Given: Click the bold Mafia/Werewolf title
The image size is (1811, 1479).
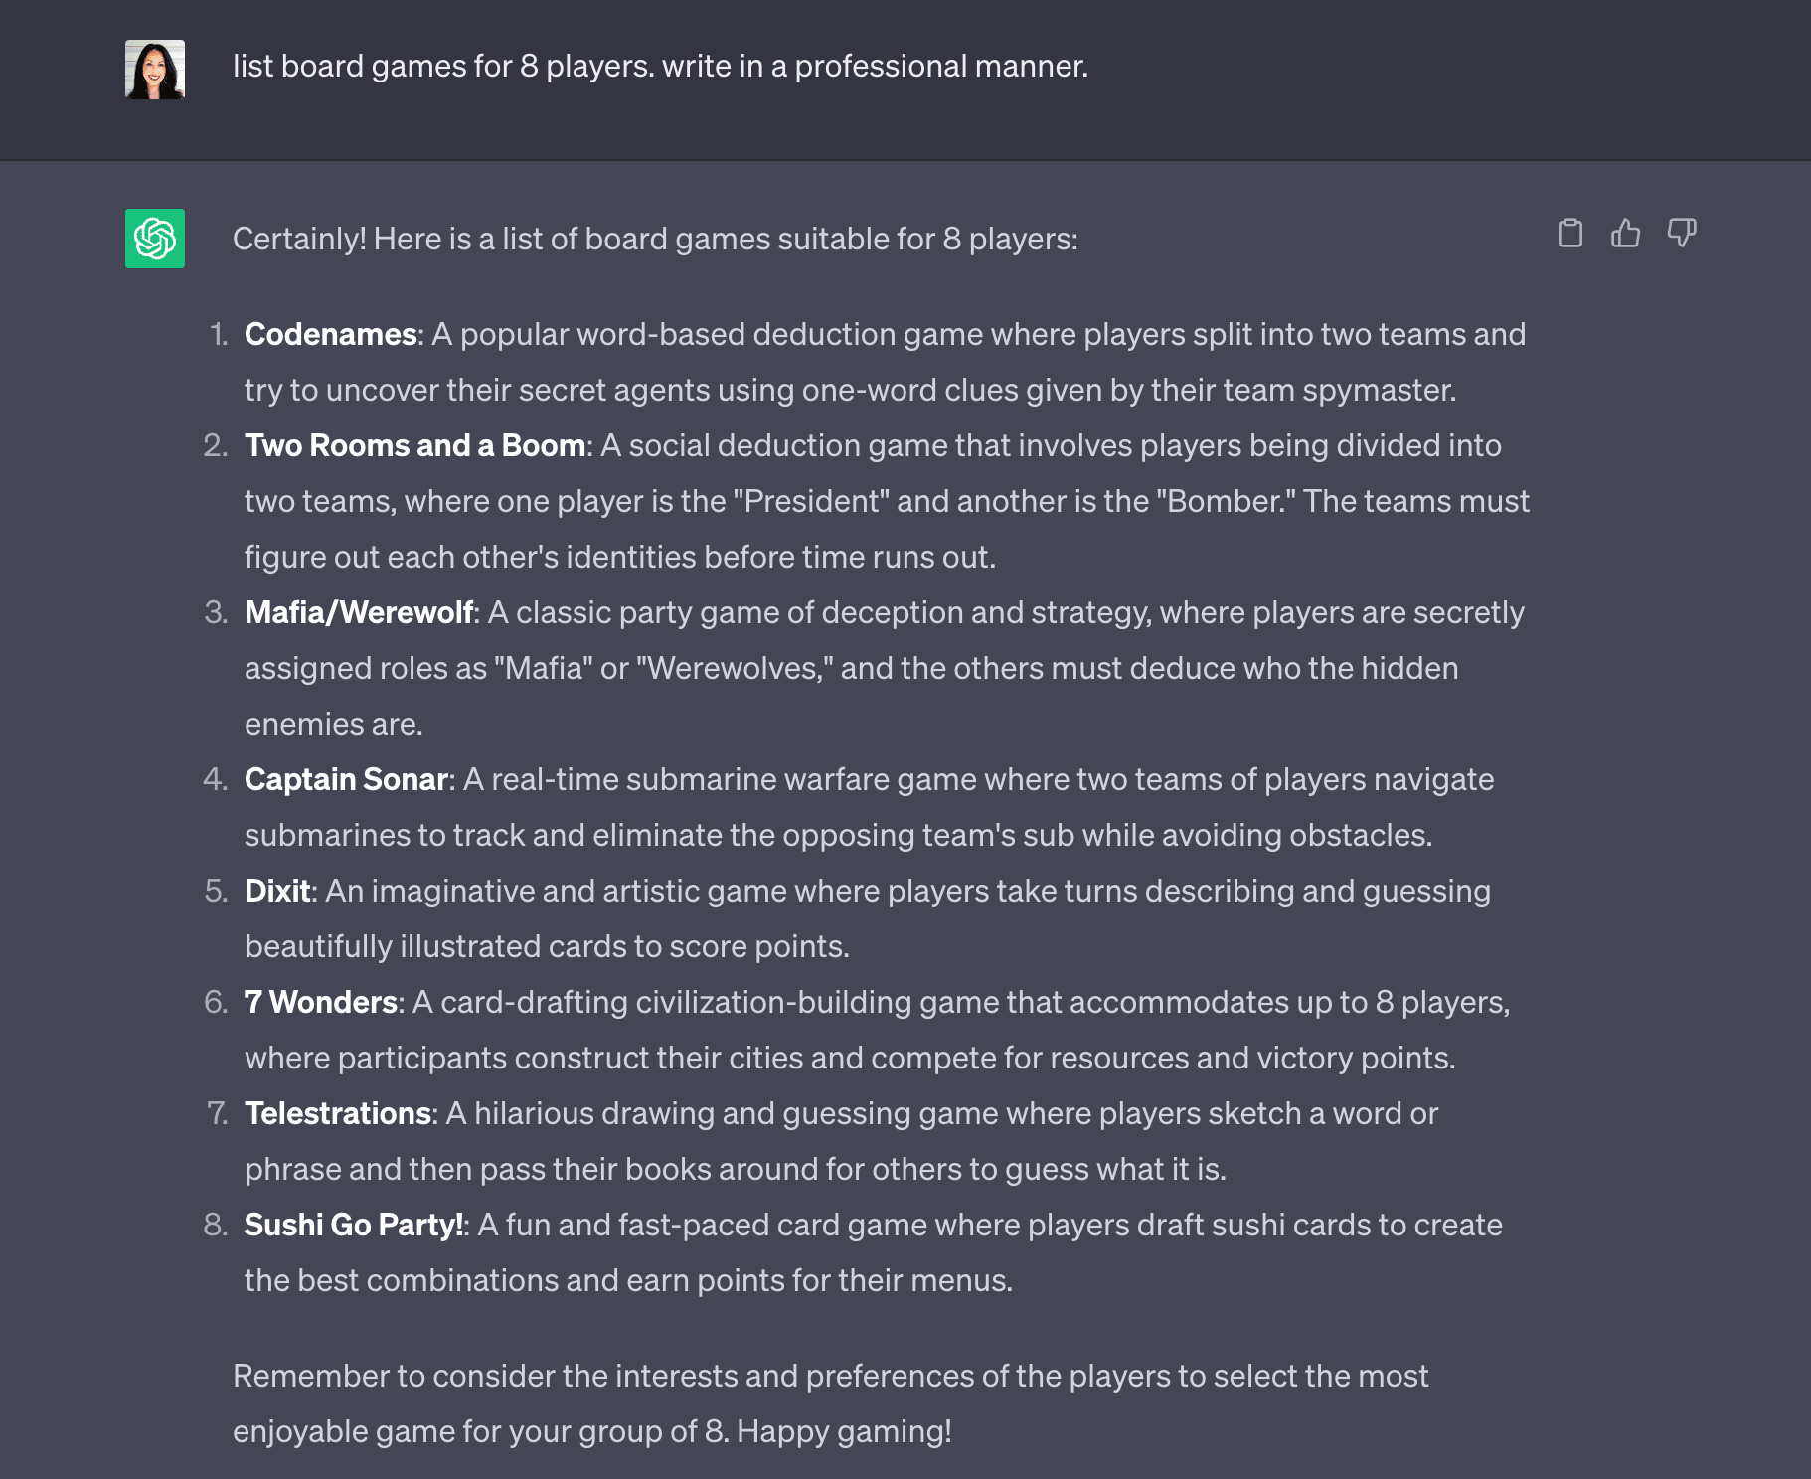Looking at the screenshot, I should coord(359,612).
